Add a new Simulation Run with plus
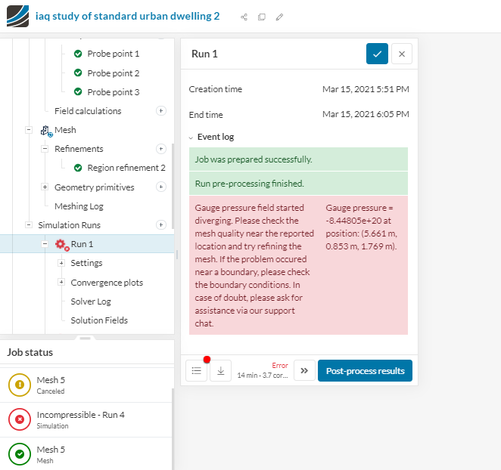This screenshot has width=501, height=470. pyautogui.click(x=160, y=225)
